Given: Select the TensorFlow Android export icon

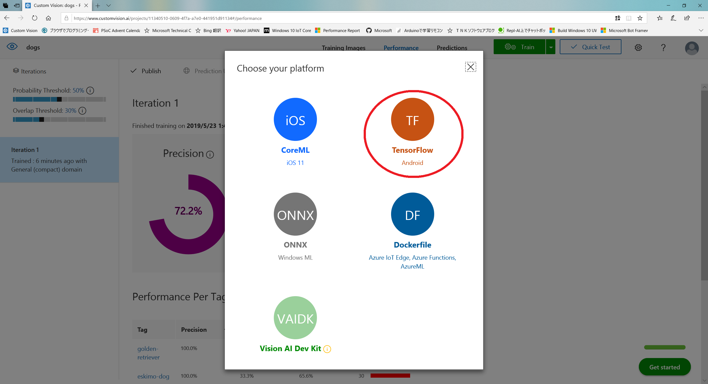Looking at the screenshot, I should 412,120.
